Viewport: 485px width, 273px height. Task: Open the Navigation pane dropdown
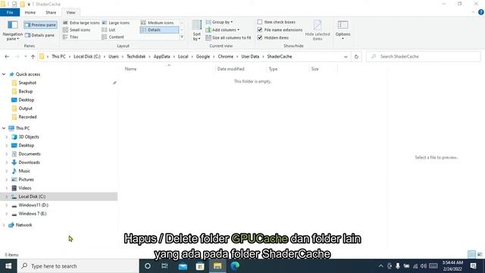tap(13, 30)
